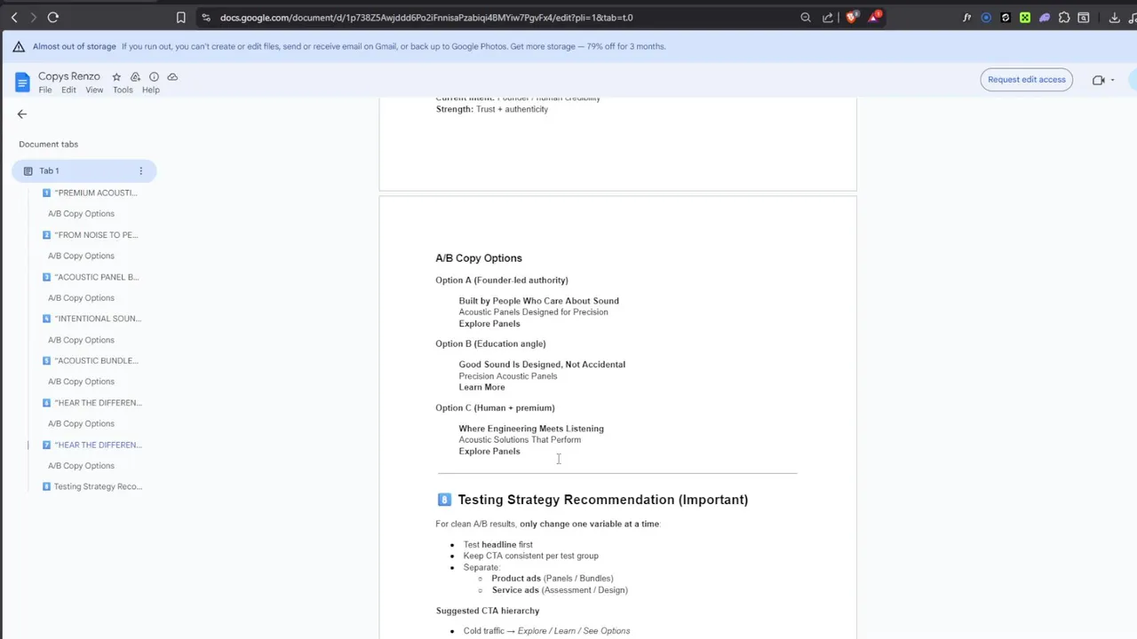Screen dimensions: 1137x639
Task: Open the zoom magnifier in address bar
Action: 806,17
